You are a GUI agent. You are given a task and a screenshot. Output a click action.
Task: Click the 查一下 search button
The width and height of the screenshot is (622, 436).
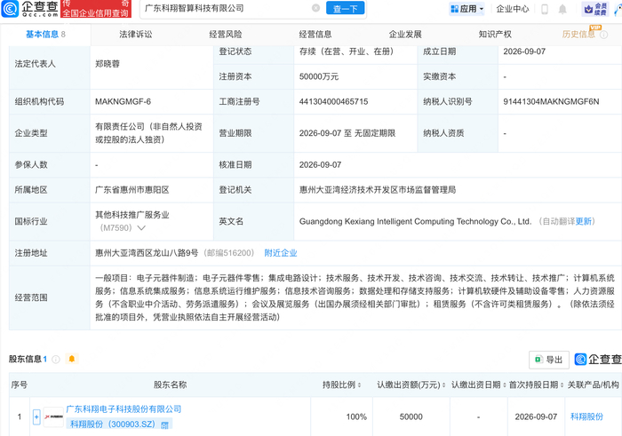coord(345,8)
